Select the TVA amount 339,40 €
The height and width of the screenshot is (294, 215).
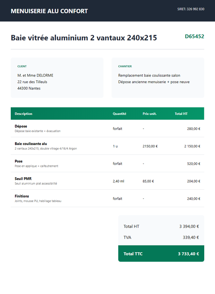tap(191, 237)
